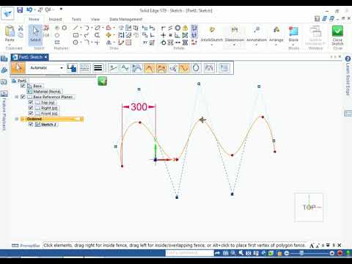352x264 pixels.
Task: Open quick access toolbar customize arrow
Action: click(61, 9)
